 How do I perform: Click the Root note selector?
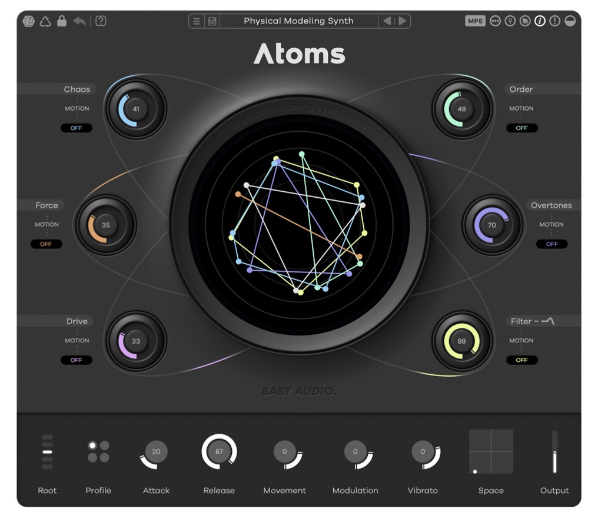click(47, 451)
